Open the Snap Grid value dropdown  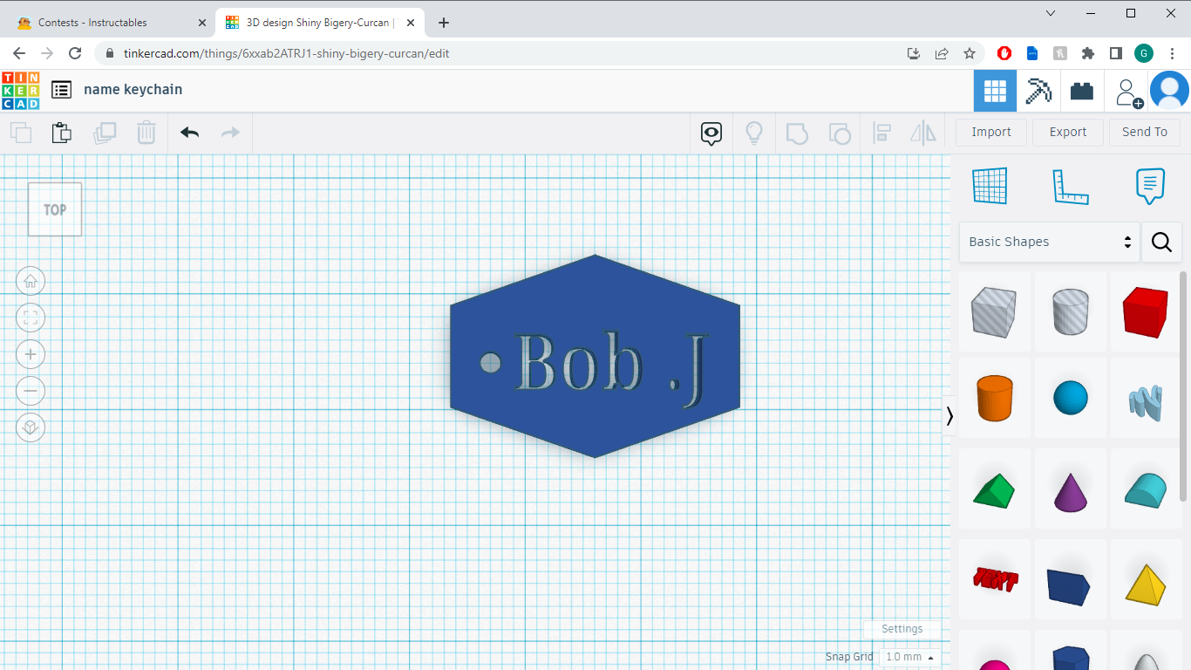coord(908,657)
